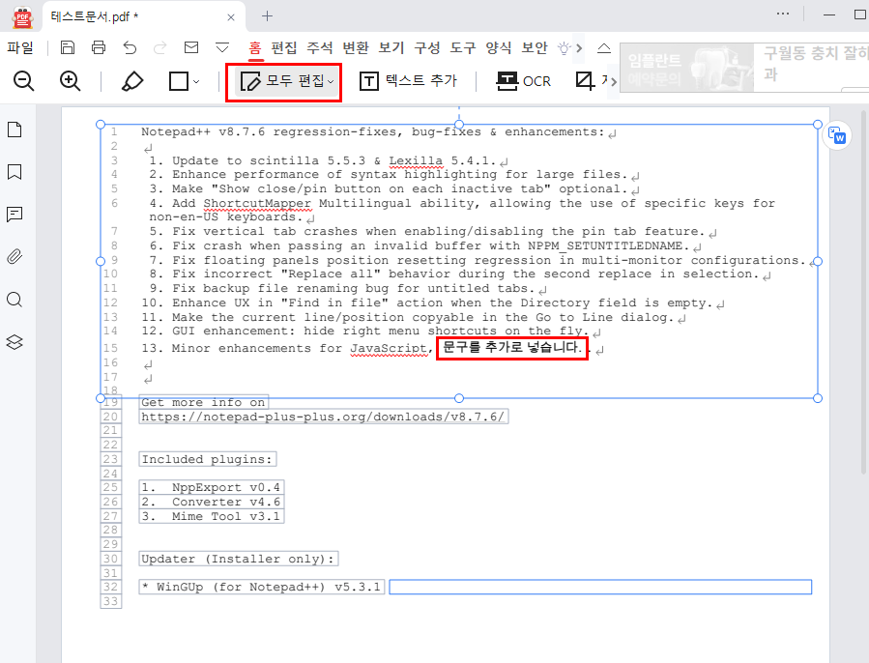Click the lightbulb tips icon
This screenshot has width=869, height=663.
[x=564, y=48]
